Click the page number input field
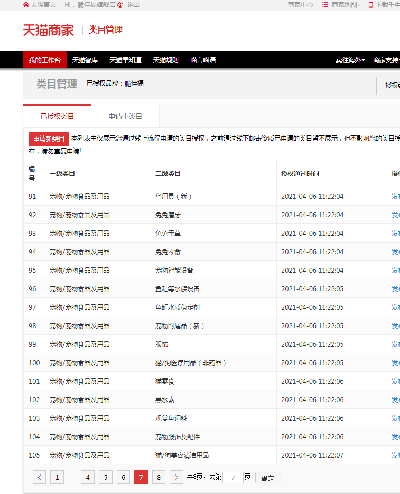 [x=233, y=478]
